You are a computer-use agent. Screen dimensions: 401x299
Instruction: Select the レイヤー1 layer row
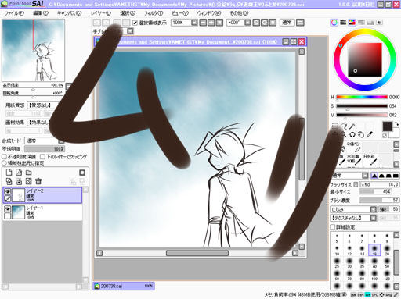(42, 212)
